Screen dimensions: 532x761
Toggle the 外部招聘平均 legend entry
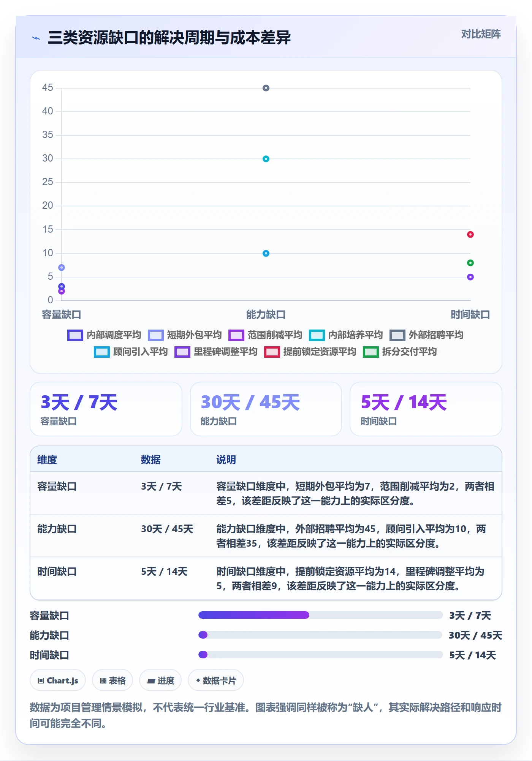[426, 335]
